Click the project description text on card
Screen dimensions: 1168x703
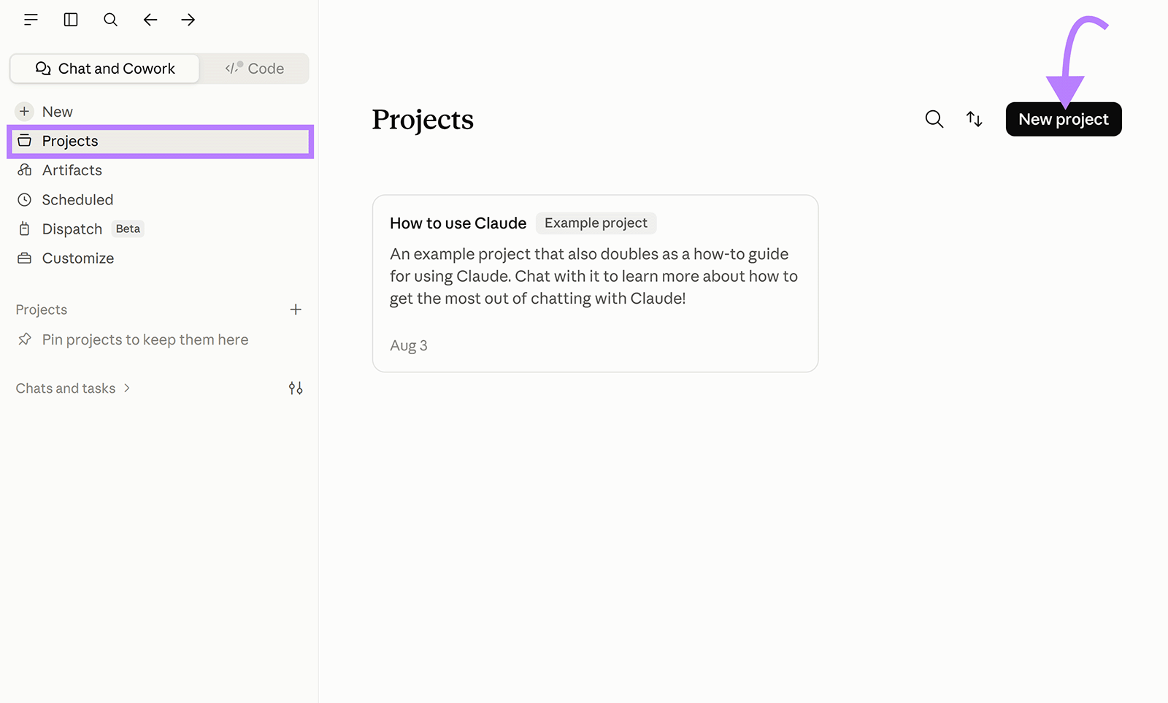[x=593, y=276]
